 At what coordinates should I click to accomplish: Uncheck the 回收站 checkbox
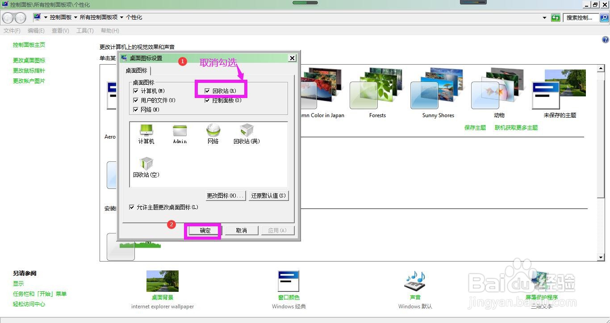[207, 90]
